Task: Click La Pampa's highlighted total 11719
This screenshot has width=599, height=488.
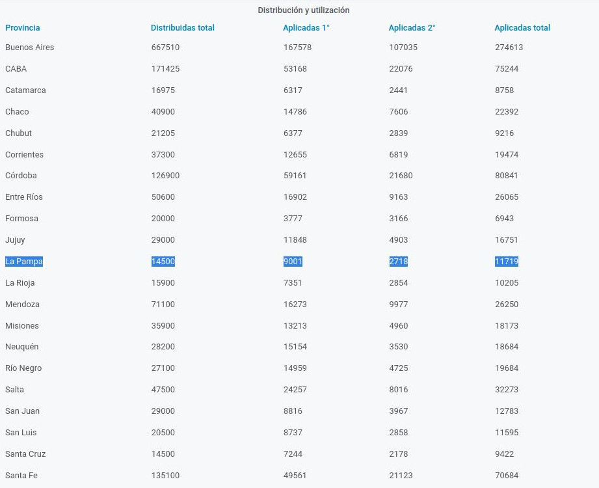Action: point(507,262)
